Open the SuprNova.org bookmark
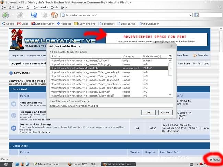Viewport: 223px width, 167px height. 85,24
